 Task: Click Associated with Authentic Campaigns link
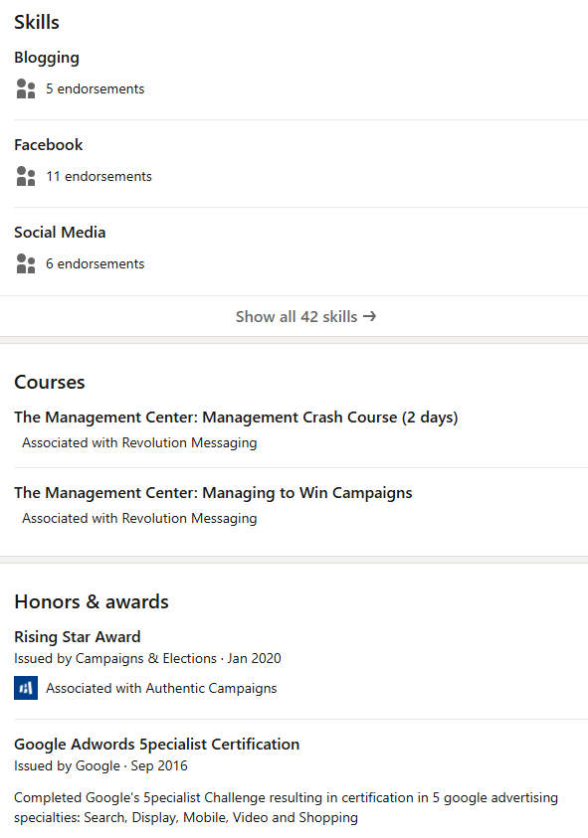point(161,688)
